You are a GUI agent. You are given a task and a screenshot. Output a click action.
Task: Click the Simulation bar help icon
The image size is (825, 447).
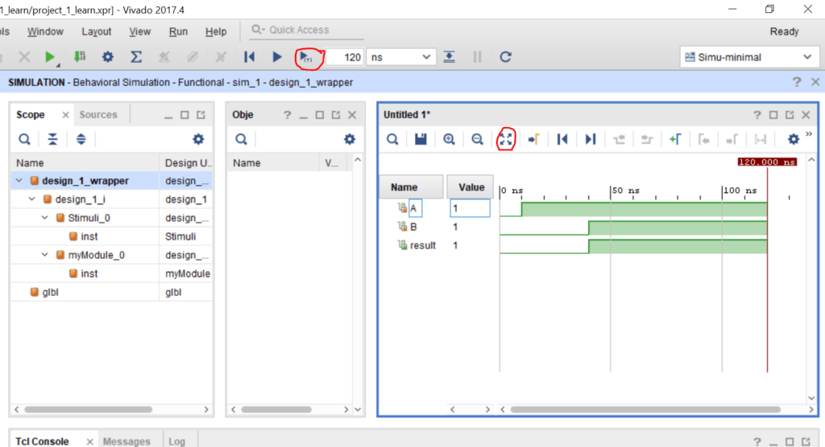click(x=797, y=82)
